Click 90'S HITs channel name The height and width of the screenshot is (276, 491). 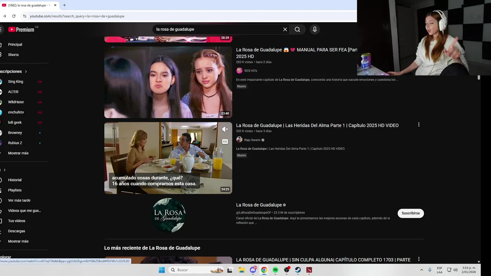pyautogui.click(x=250, y=71)
